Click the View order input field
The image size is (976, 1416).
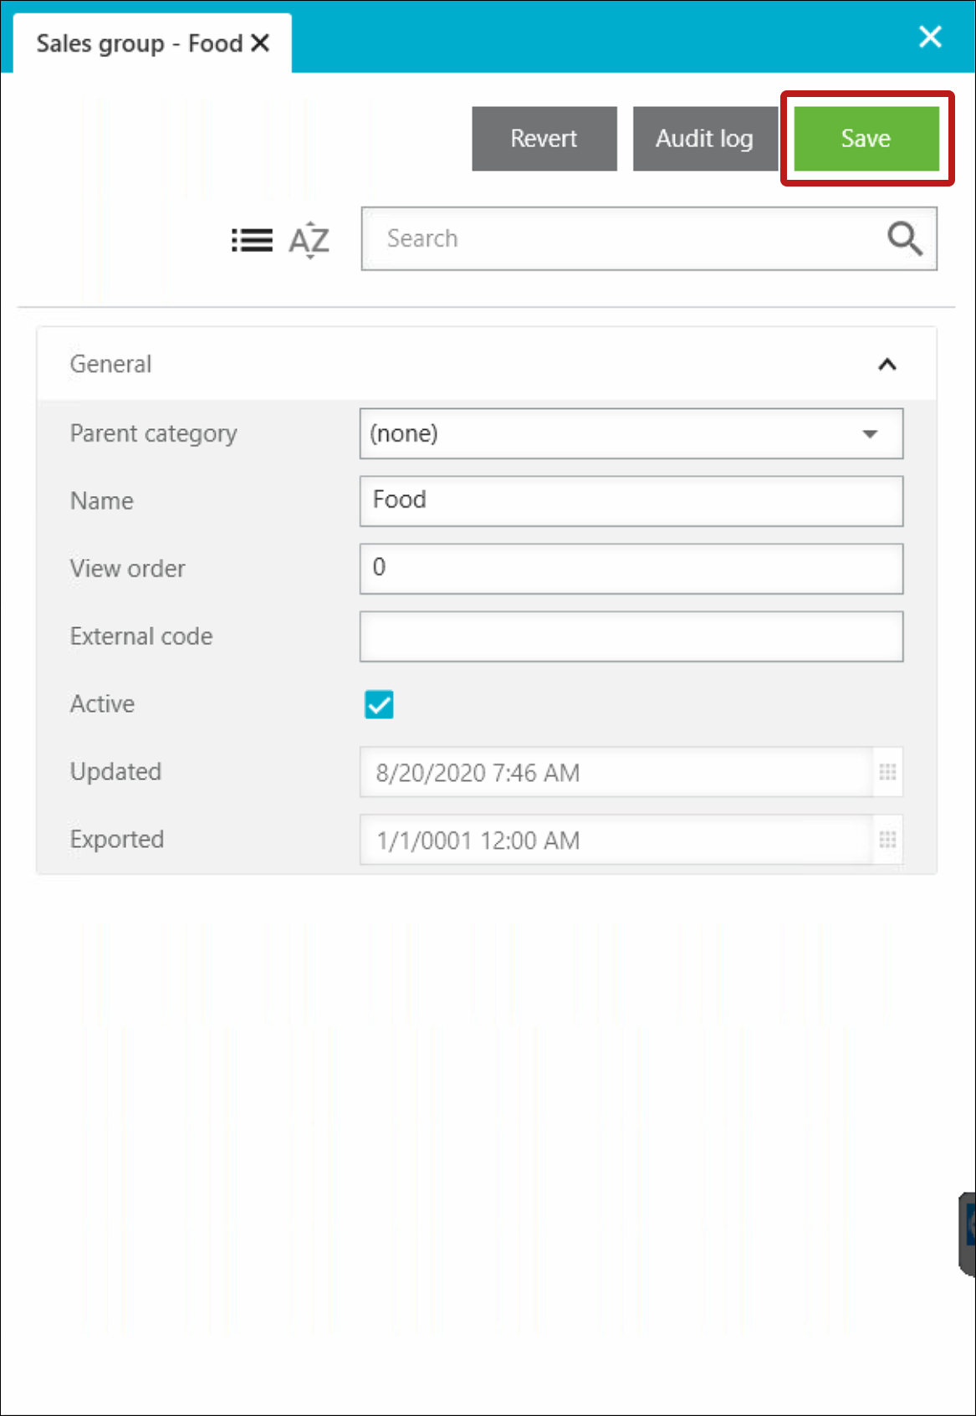(631, 569)
